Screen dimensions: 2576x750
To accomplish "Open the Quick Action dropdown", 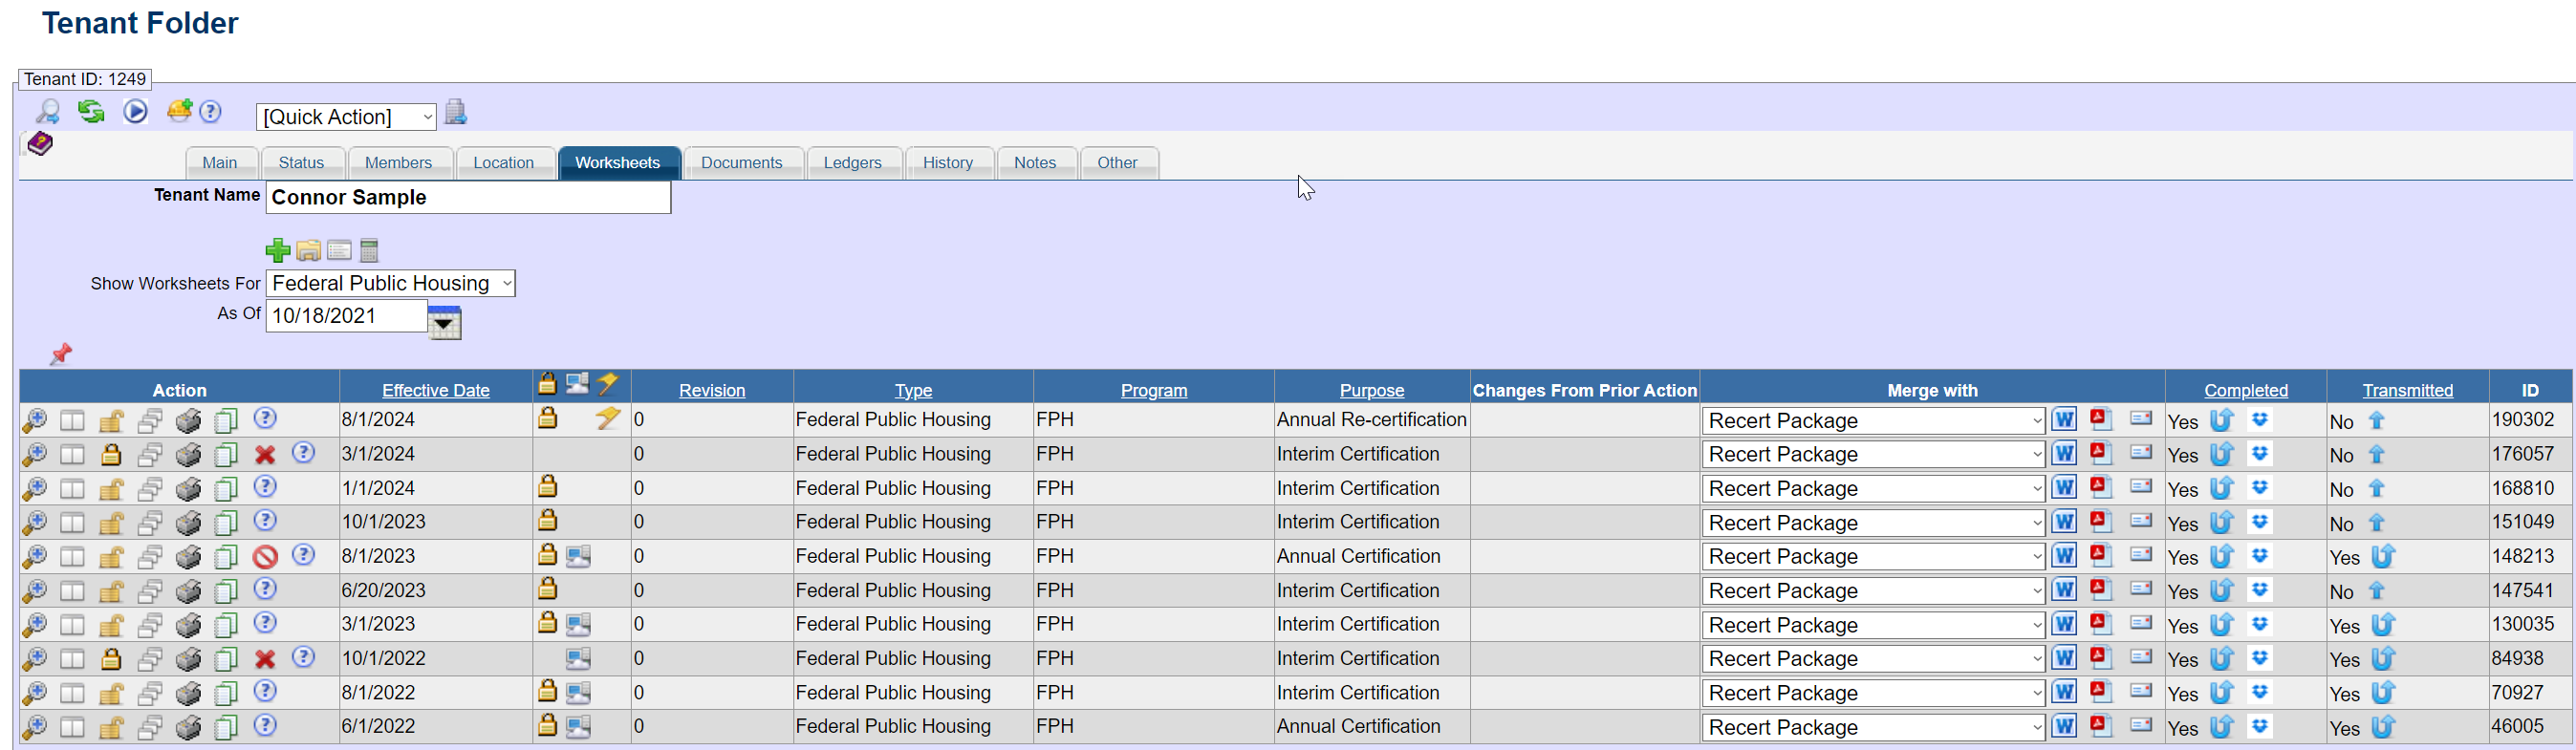I will coord(346,117).
